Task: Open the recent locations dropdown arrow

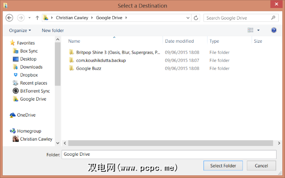Action: point(29,18)
